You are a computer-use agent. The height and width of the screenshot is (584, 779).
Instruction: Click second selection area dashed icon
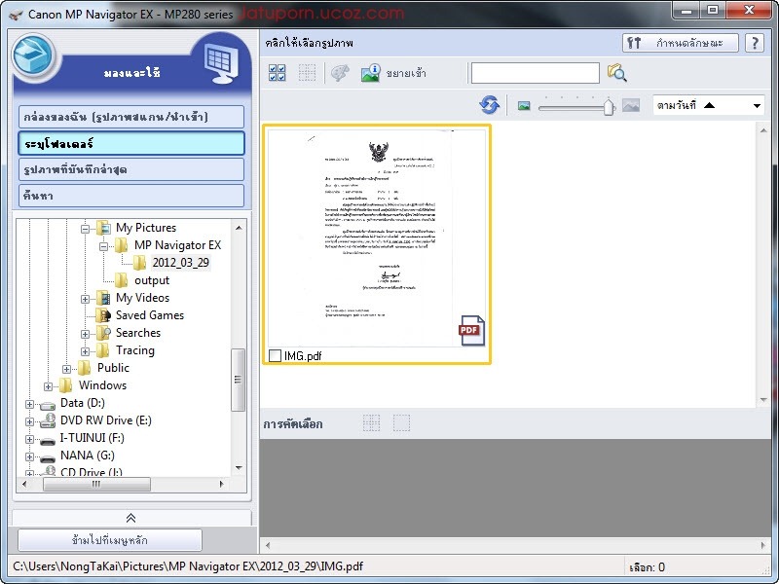[401, 423]
